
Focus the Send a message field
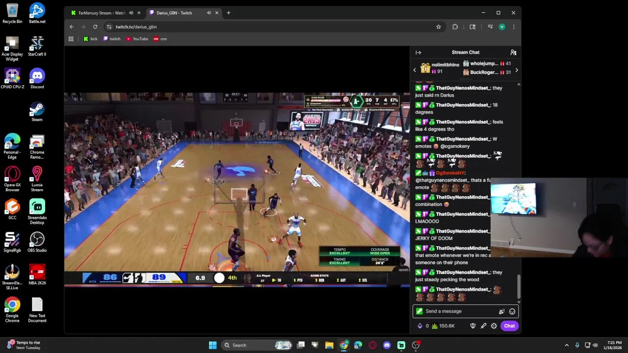465,311
